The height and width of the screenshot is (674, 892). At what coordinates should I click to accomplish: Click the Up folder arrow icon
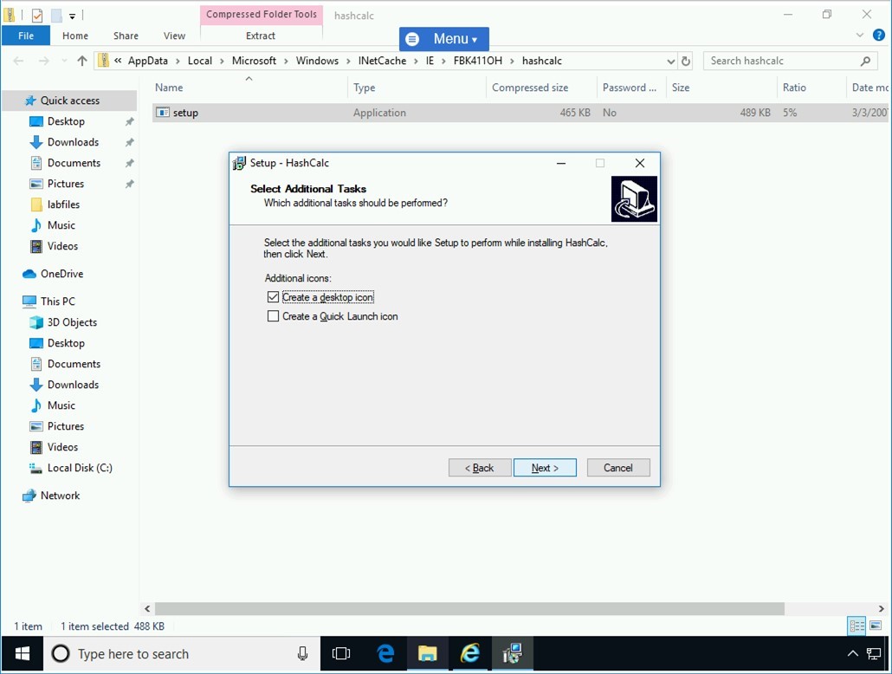(x=82, y=61)
